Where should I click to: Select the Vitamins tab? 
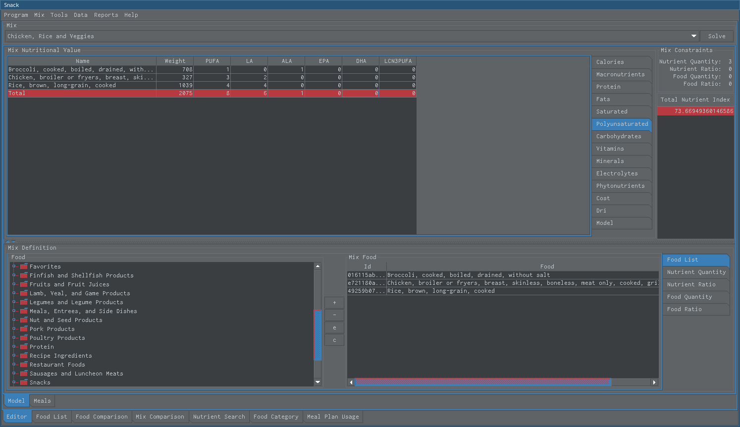[x=621, y=149]
